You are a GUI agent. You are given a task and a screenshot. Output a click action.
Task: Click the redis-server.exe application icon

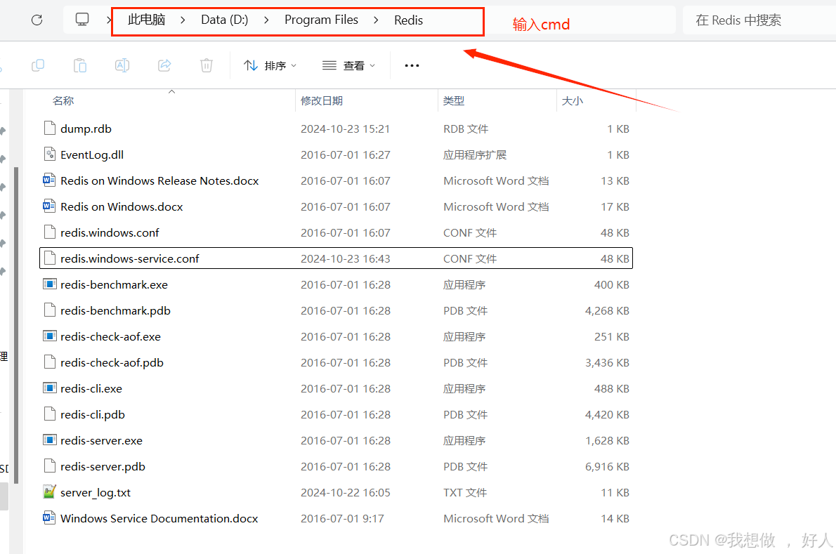(50, 440)
